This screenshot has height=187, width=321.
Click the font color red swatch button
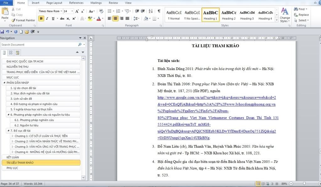tap(99, 19)
